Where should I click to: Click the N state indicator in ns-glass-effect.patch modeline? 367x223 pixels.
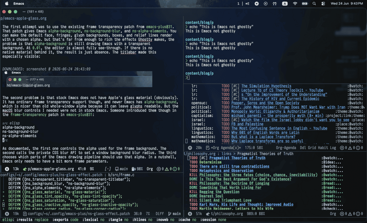point(7,214)
